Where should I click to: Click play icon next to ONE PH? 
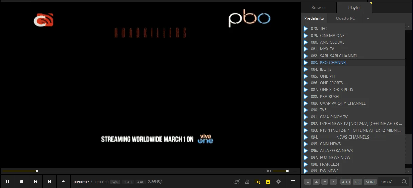point(306,76)
